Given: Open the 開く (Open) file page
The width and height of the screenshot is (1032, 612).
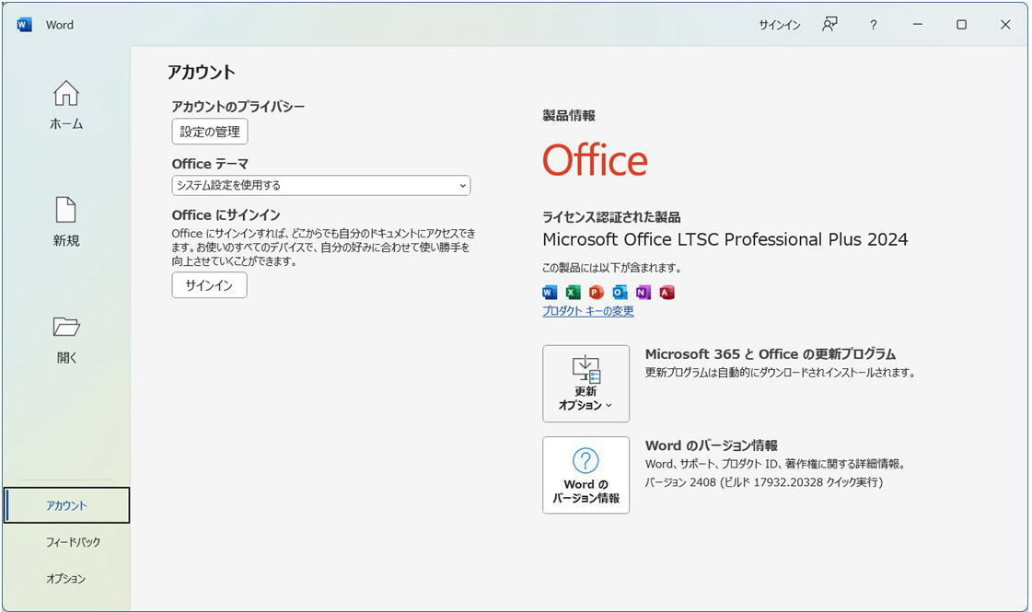Looking at the screenshot, I should pos(65,340).
